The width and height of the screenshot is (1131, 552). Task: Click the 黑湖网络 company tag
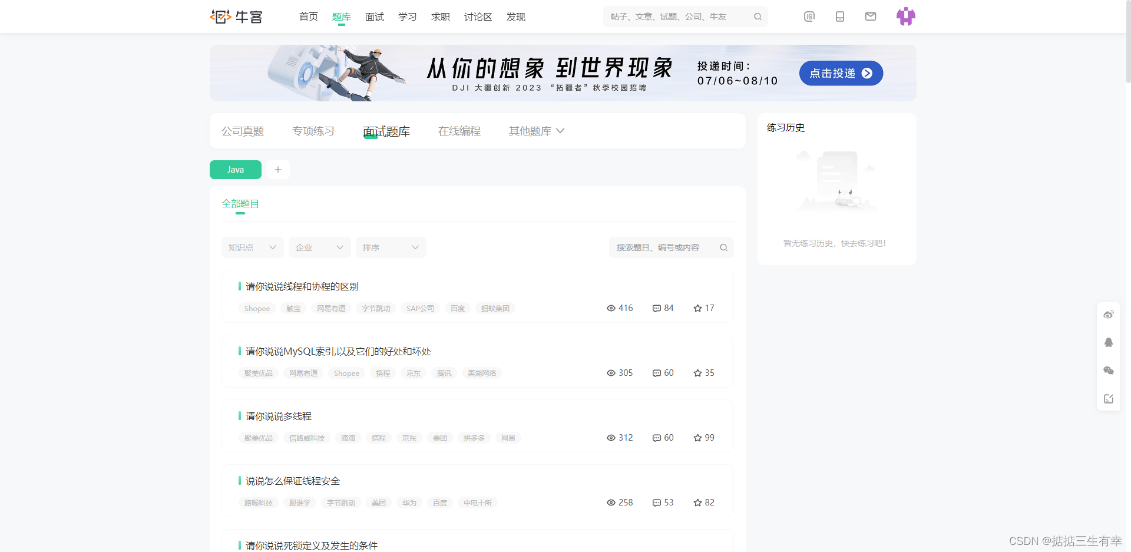tap(482, 373)
